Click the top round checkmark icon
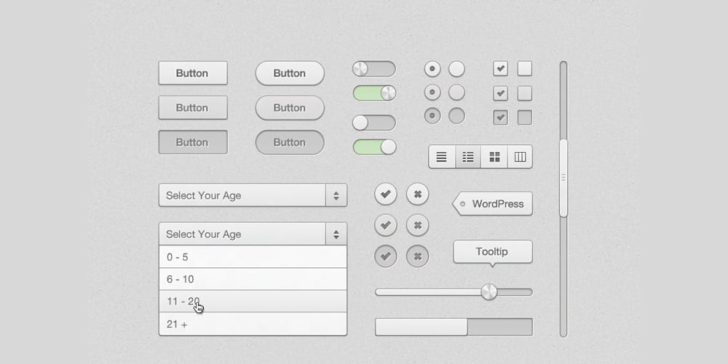 click(x=386, y=194)
